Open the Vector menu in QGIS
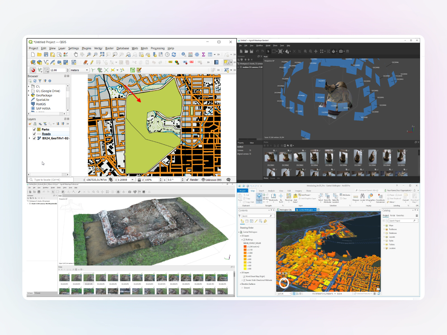The image size is (447, 335). click(x=98, y=49)
